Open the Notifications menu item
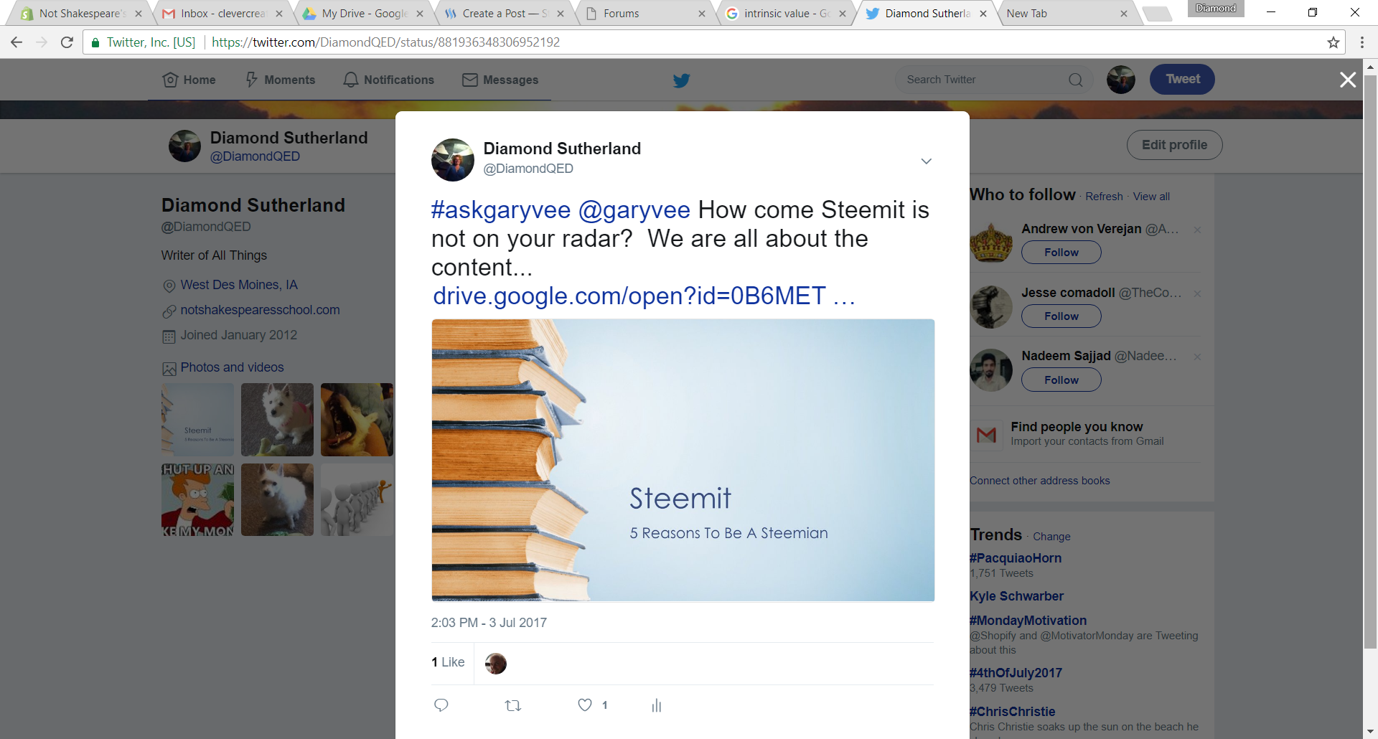 [x=388, y=80]
